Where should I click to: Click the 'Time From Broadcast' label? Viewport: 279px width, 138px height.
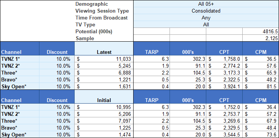101,18
